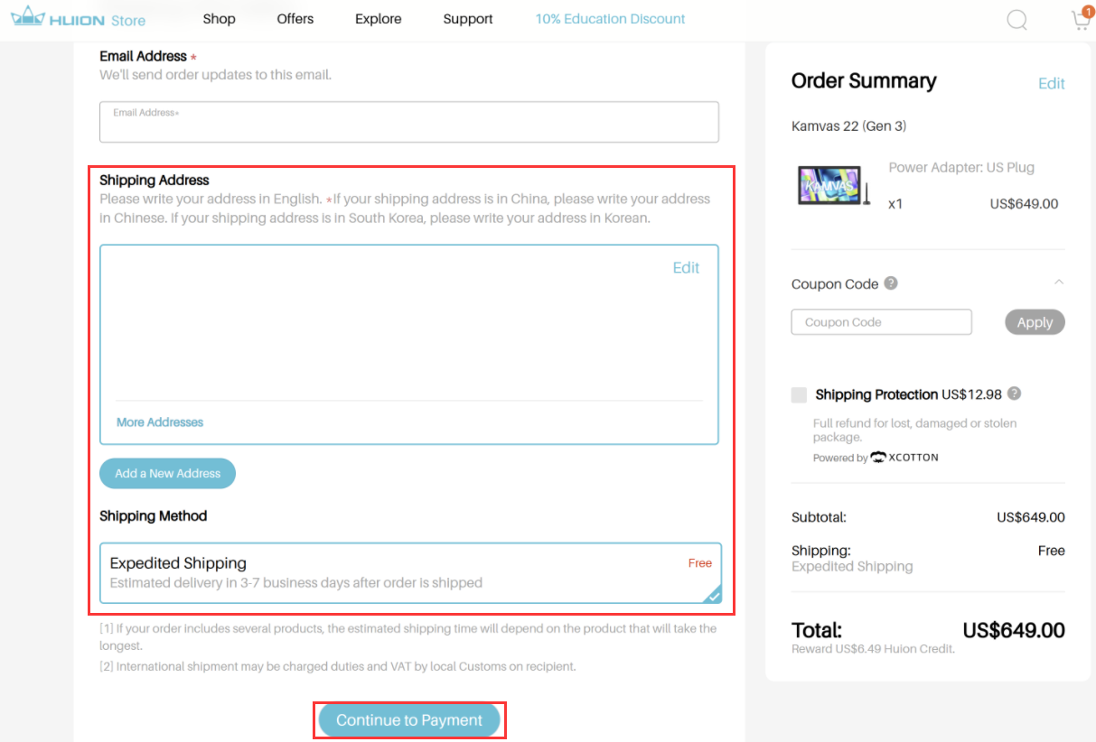The width and height of the screenshot is (1096, 742).
Task: Focus the Email Address field
Action: tap(409, 122)
